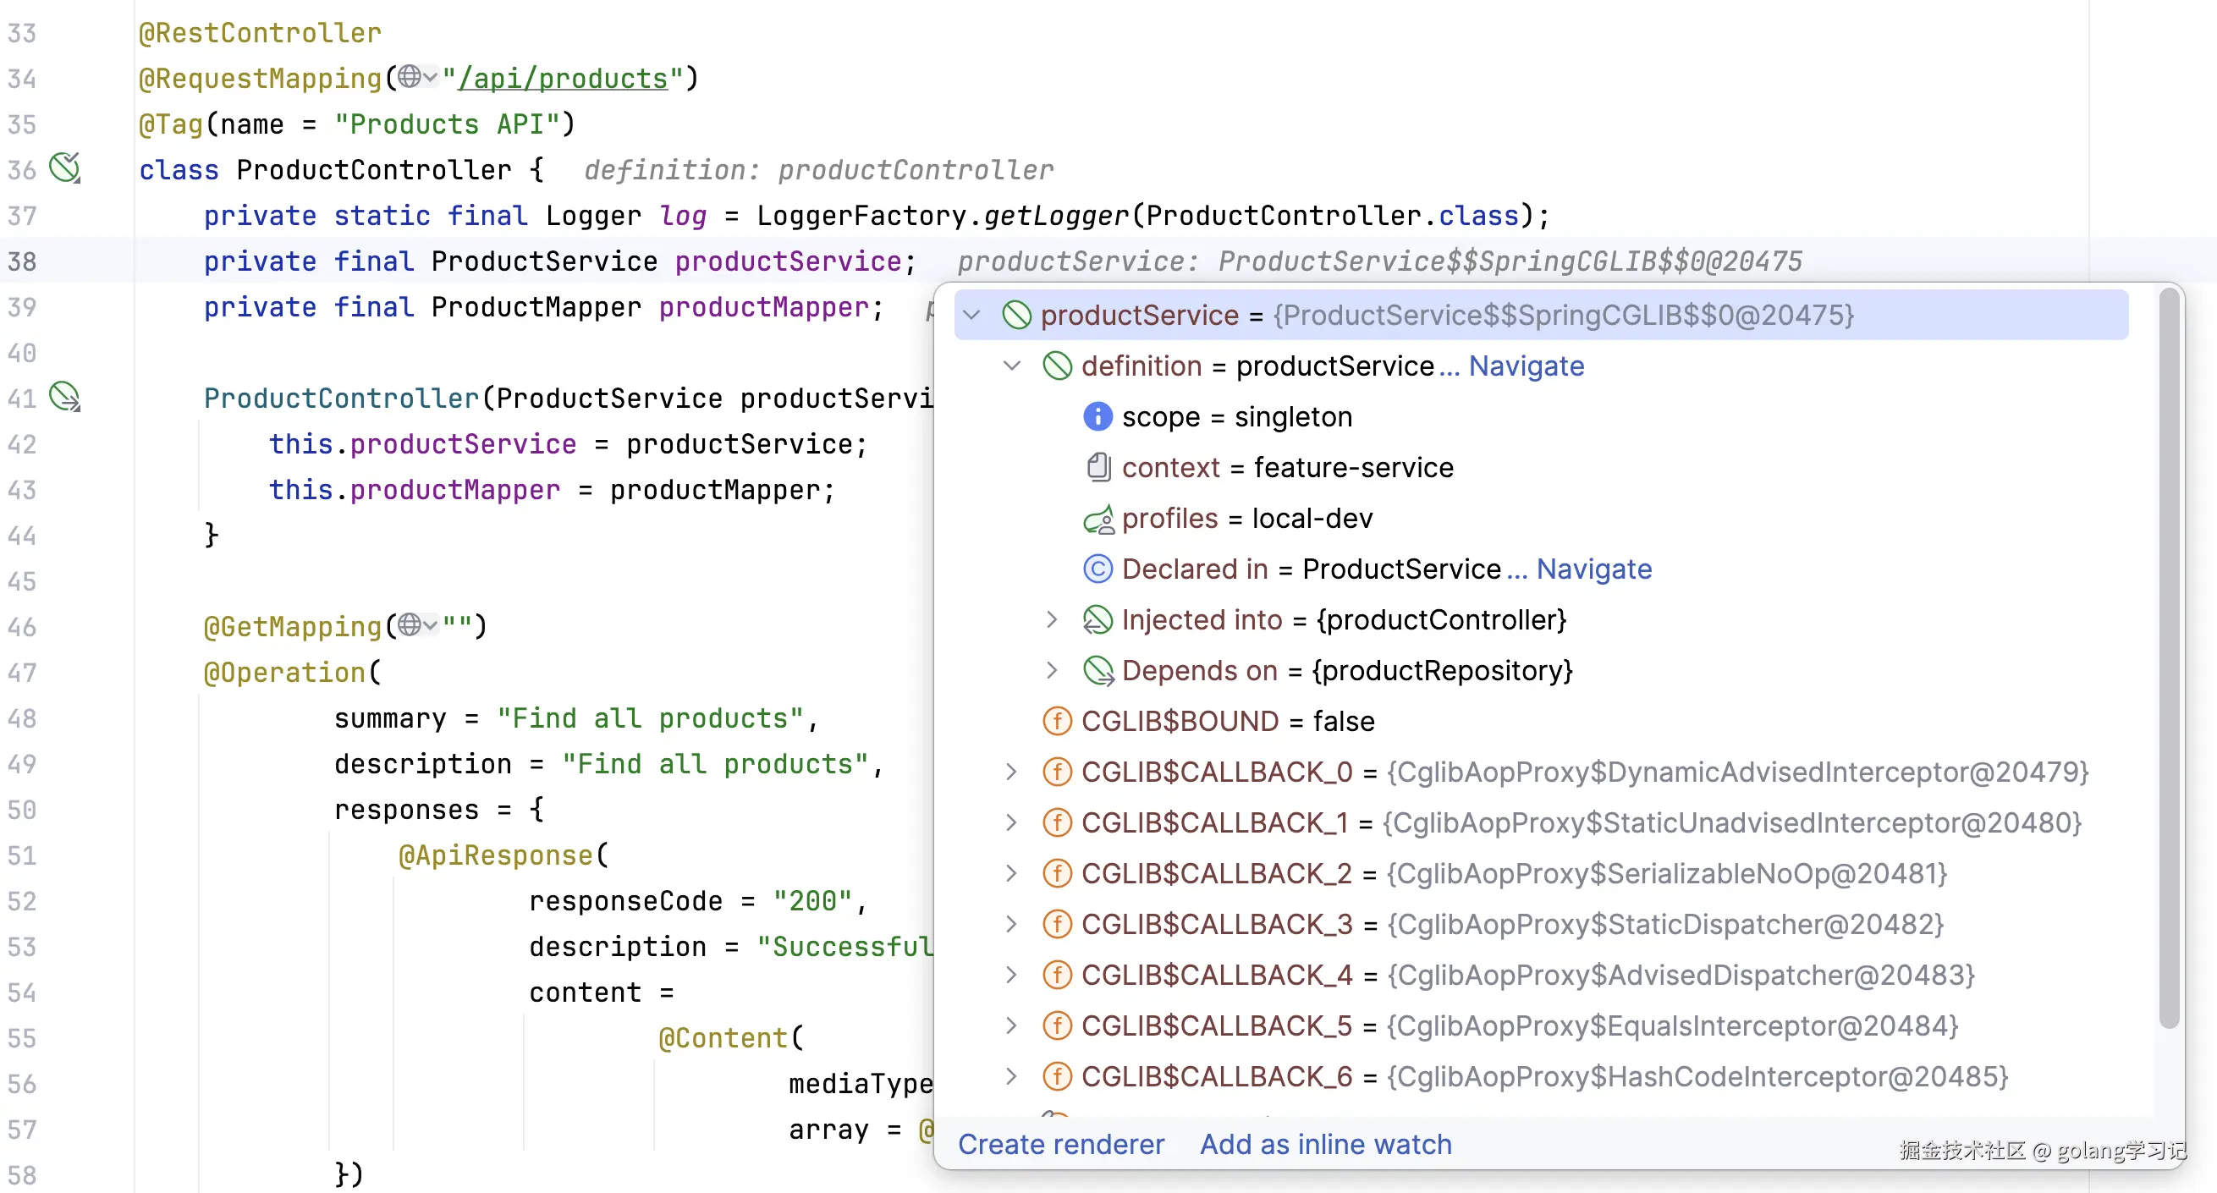Image resolution: width=2217 pixels, height=1193 pixels.
Task: Click Add as inline watch link
Action: coord(1325,1145)
